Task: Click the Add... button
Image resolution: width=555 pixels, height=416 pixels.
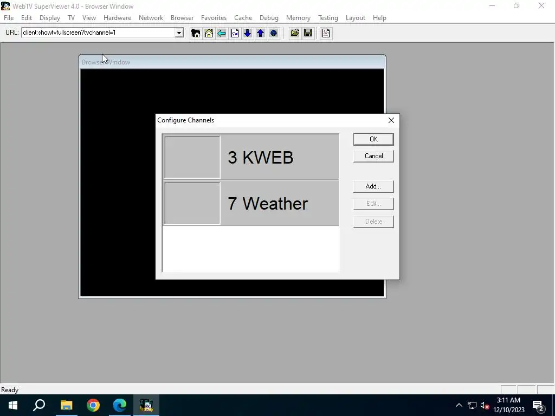Action: (373, 186)
